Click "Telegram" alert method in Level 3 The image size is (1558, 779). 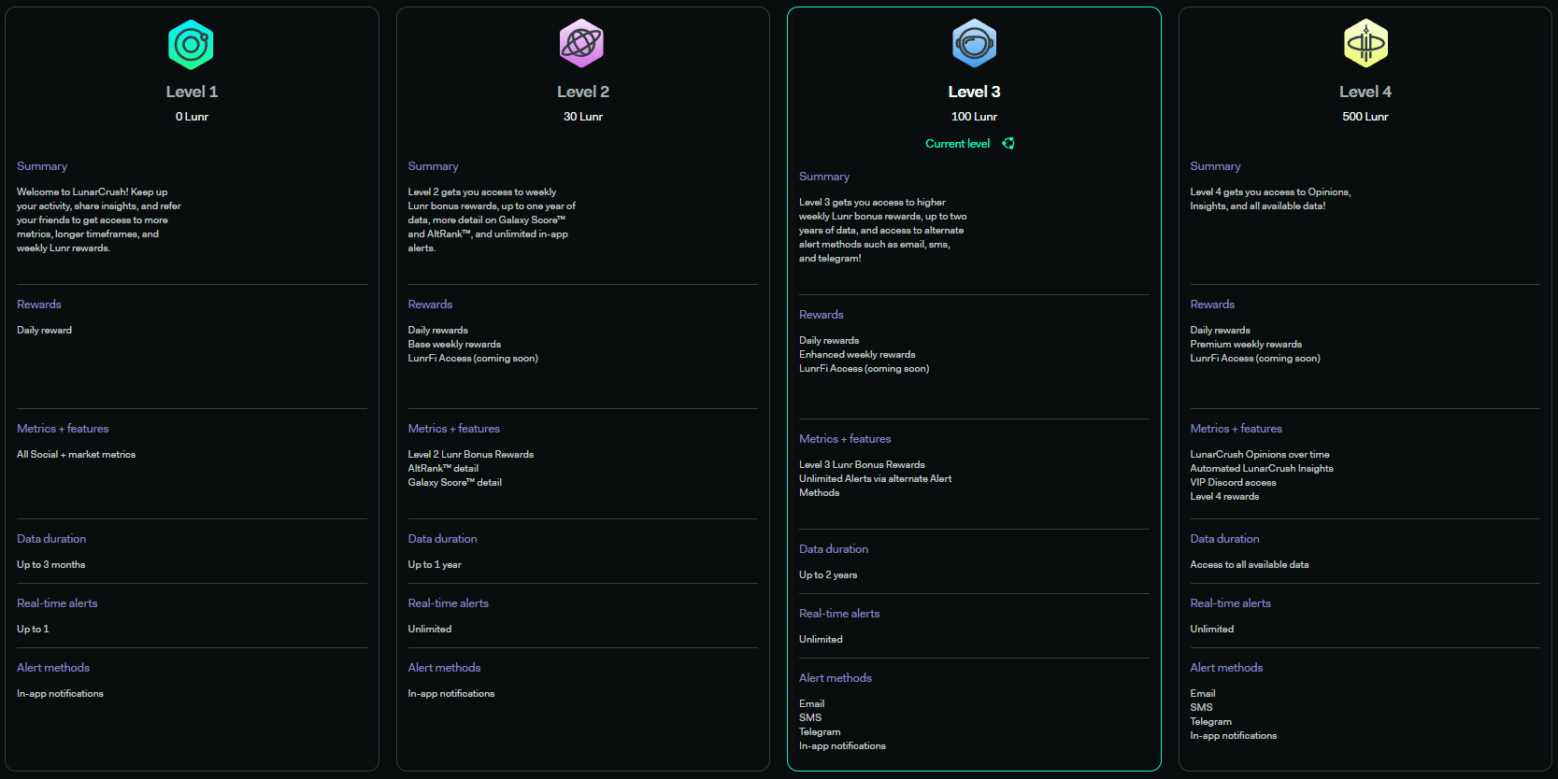click(x=820, y=732)
